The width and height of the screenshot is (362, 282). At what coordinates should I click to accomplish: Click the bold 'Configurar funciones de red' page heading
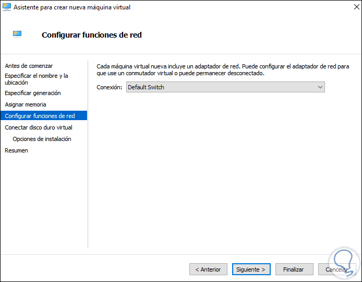click(x=91, y=35)
